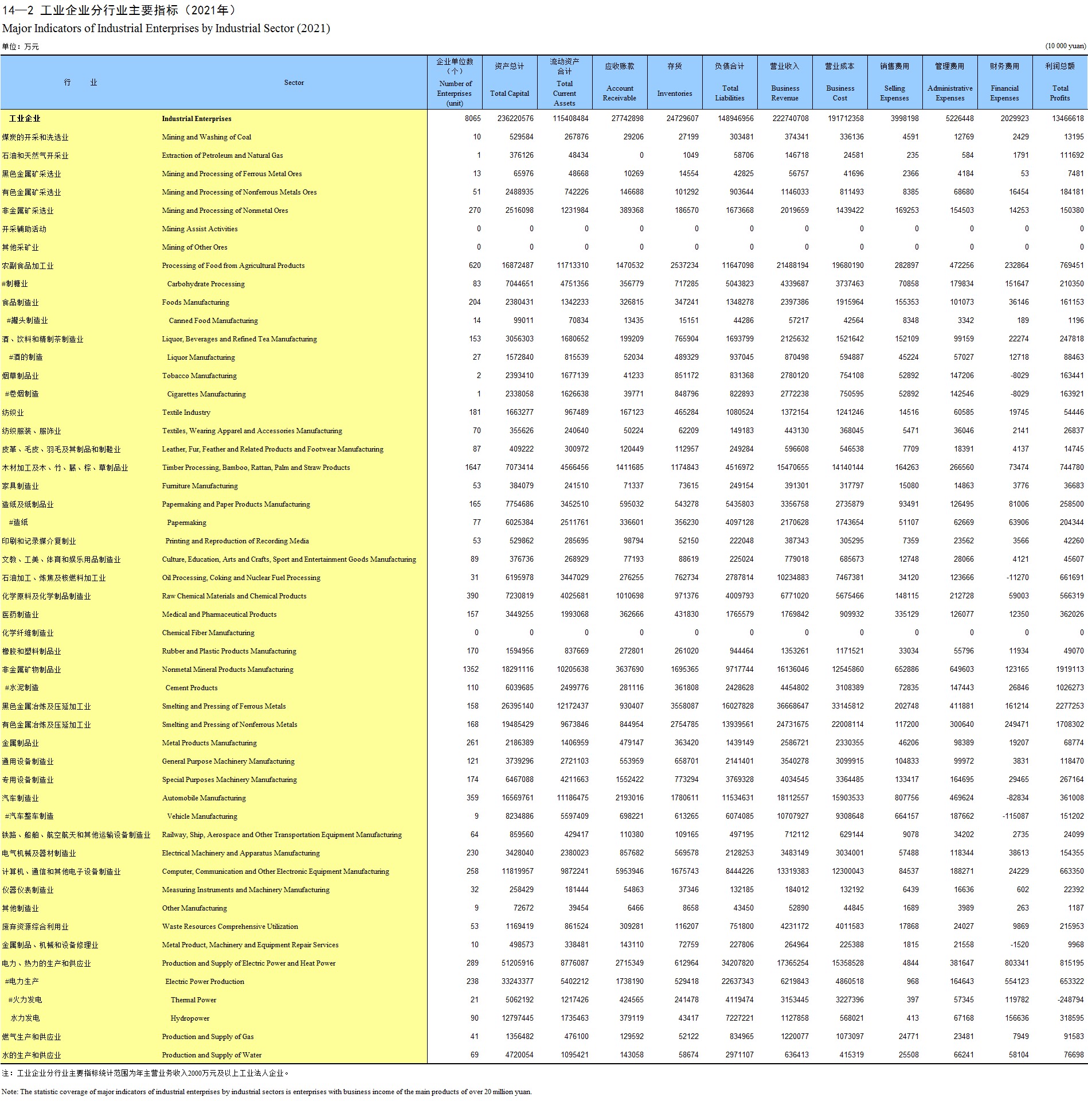Select the 'Cement Products' sub-row
Screen dimensions: 1088x1101
(191, 688)
